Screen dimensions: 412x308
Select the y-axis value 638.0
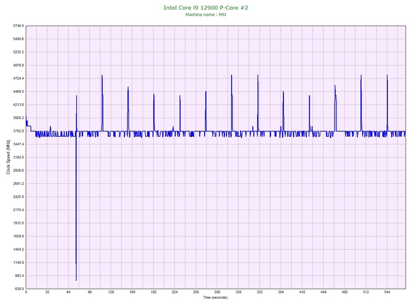(x=19, y=289)
